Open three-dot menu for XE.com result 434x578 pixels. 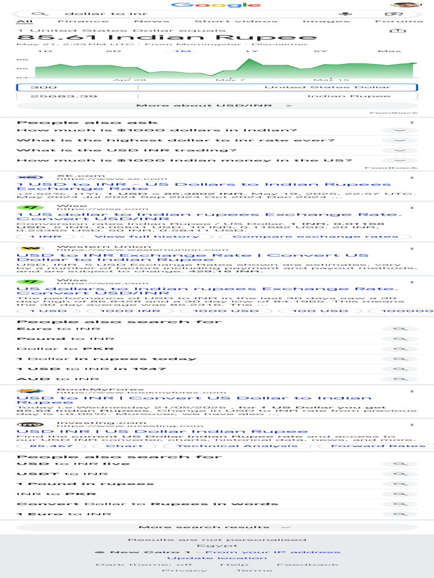412,178
